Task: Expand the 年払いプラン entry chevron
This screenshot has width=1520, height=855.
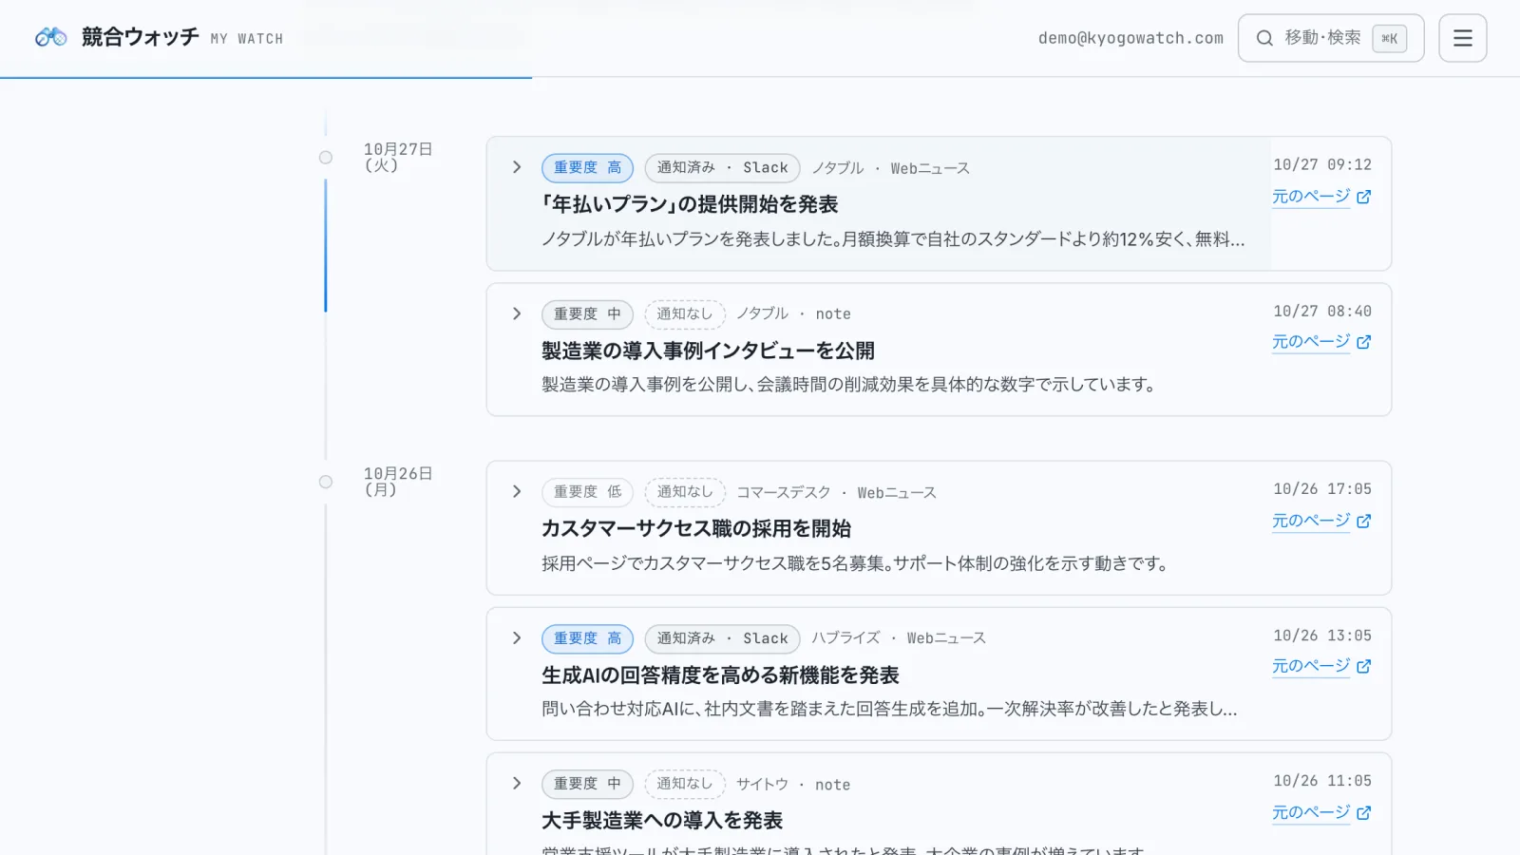Action: tap(517, 167)
